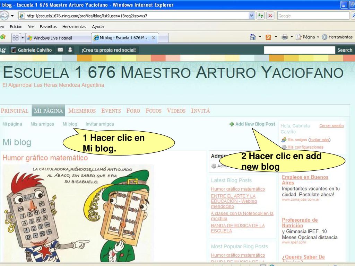Click the green plus icon beside Add New Blog Post
355x266 pixels.
click(x=232, y=124)
